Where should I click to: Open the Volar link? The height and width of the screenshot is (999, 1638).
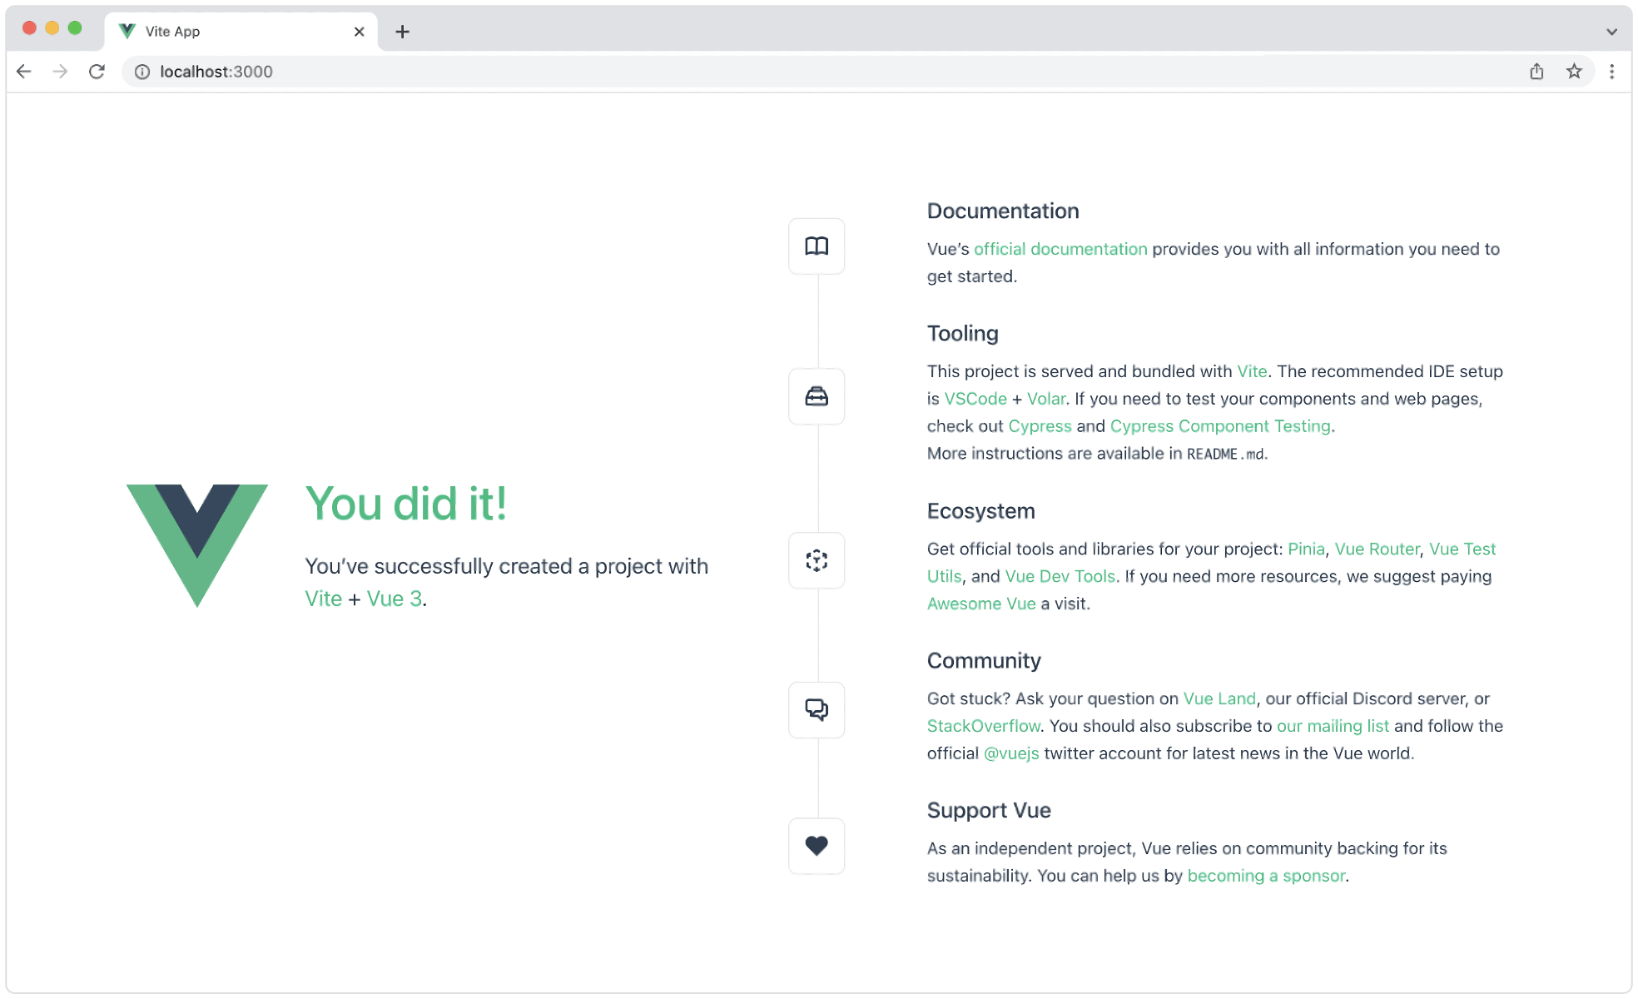click(1046, 399)
